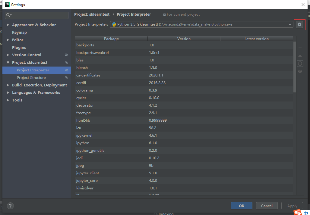Click project-level icon beside Project Structure

coord(66,78)
